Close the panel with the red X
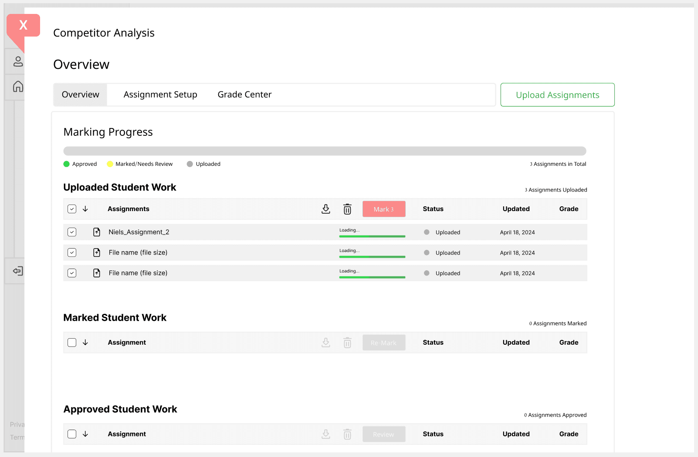 click(x=24, y=25)
